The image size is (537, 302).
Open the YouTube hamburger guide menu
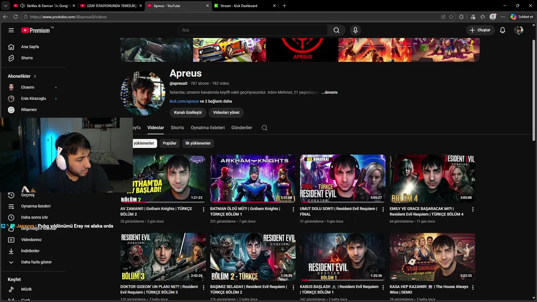point(11,30)
